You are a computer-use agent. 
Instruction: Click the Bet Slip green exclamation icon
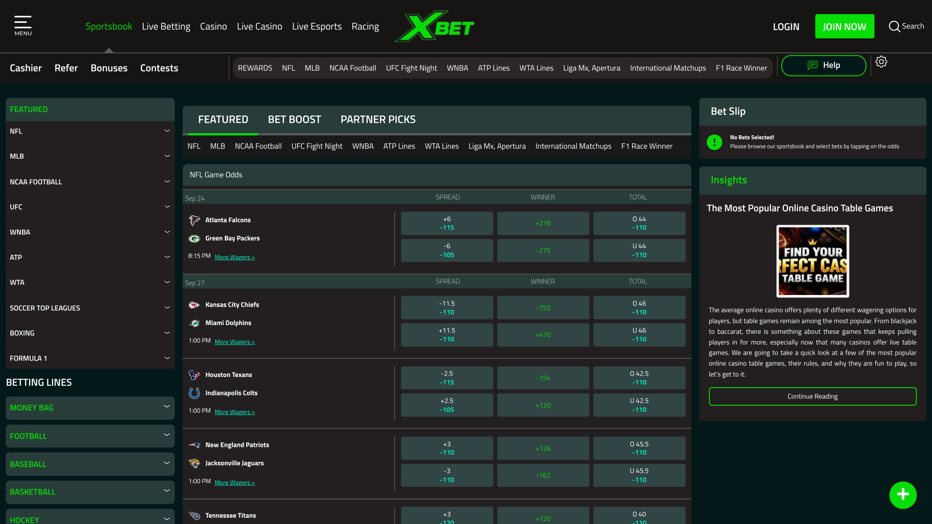tap(715, 142)
